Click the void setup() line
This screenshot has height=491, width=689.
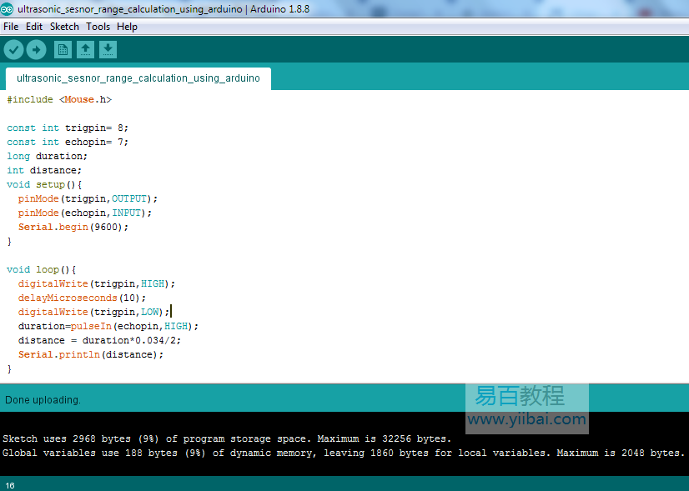point(44,184)
